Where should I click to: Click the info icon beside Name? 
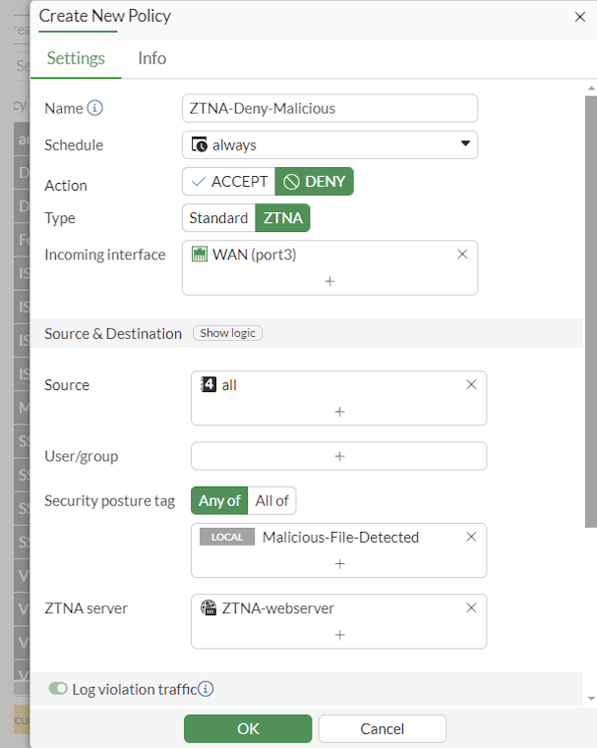tap(95, 108)
